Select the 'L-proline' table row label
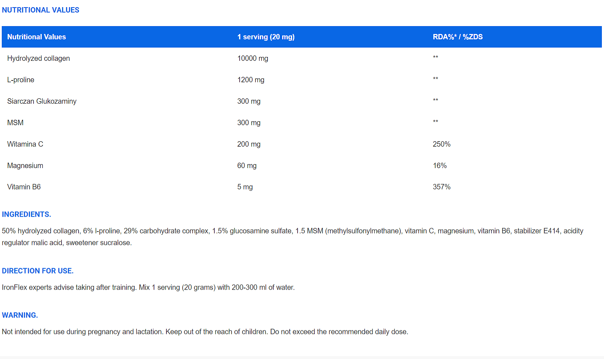Viewport: 604px width, 359px height. point(21,80)
